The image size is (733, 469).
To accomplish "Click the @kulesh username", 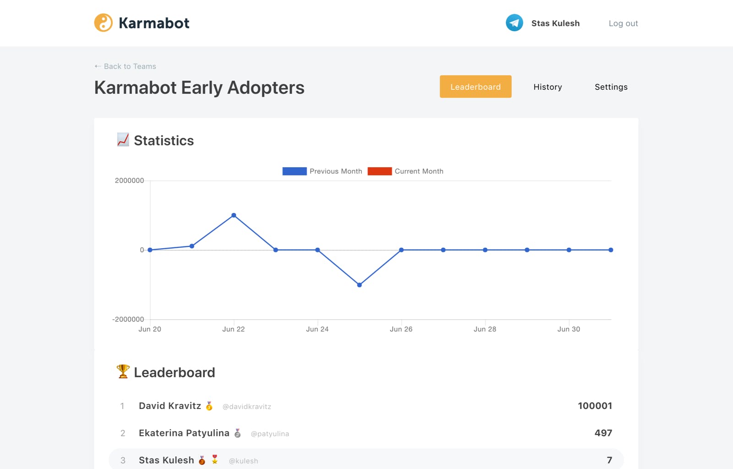I will tap(243, 461).
